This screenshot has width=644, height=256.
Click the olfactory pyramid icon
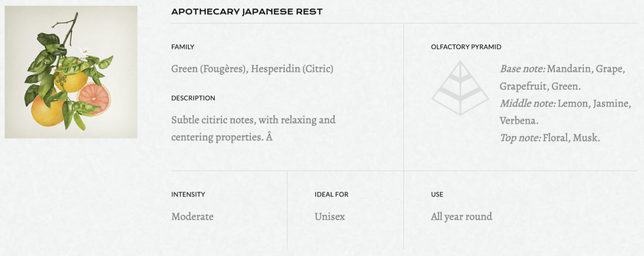tap(460, 88)
